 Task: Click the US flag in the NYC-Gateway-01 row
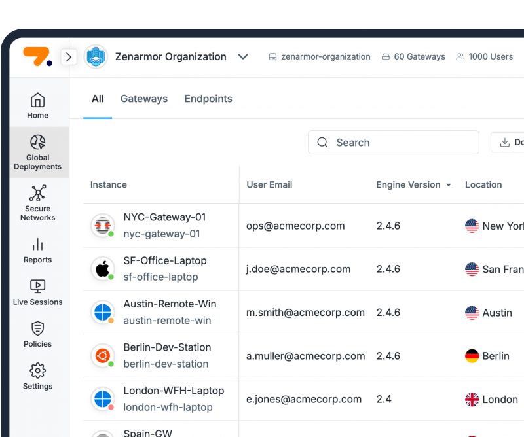[472, 226]
